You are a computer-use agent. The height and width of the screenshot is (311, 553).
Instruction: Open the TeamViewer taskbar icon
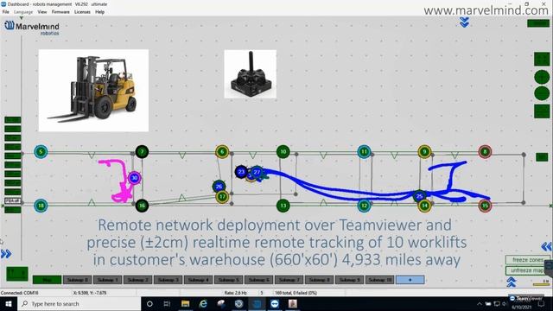coord(275,303)
